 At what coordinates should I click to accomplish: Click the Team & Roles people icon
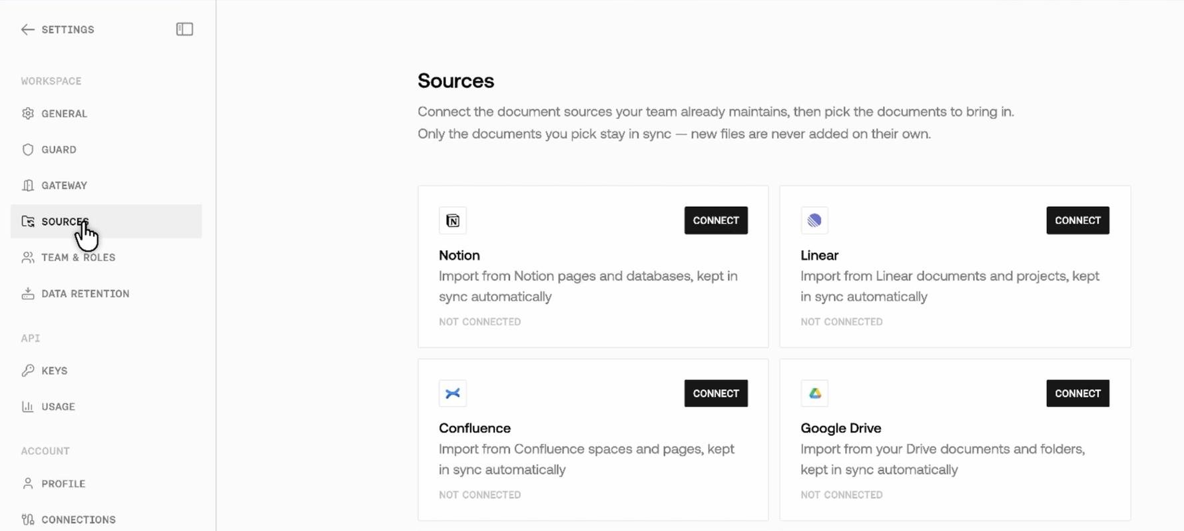(28, 257)
